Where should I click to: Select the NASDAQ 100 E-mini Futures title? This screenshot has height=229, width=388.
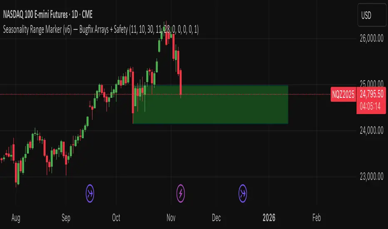(48, 15)
